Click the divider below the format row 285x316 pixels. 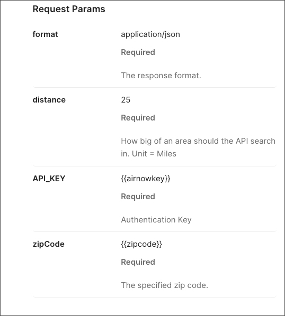[155, 87]
